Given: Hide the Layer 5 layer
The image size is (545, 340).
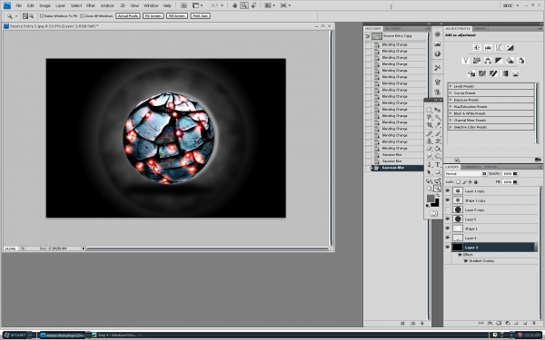Looking at the screenshot, I should point(447,219).
